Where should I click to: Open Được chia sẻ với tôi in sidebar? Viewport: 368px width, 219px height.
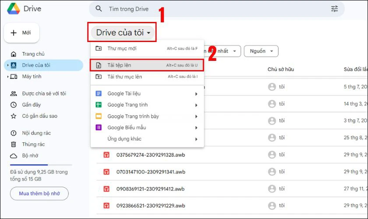pos(43,93)
